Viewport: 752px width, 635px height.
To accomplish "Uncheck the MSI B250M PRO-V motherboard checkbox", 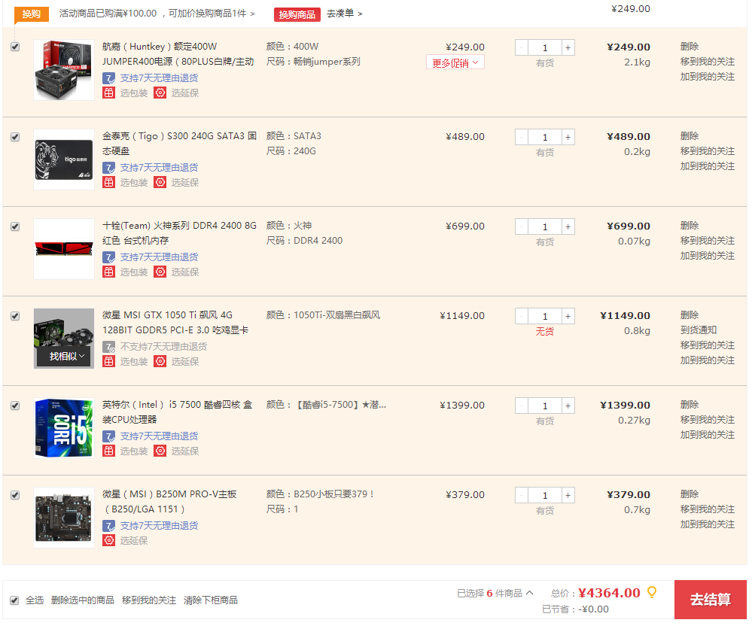I will 15,495.
